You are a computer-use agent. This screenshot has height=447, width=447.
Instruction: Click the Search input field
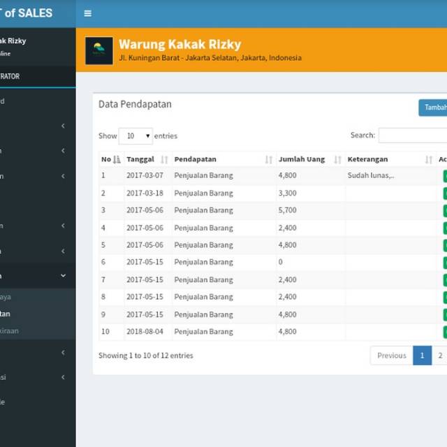coord(412,135)
